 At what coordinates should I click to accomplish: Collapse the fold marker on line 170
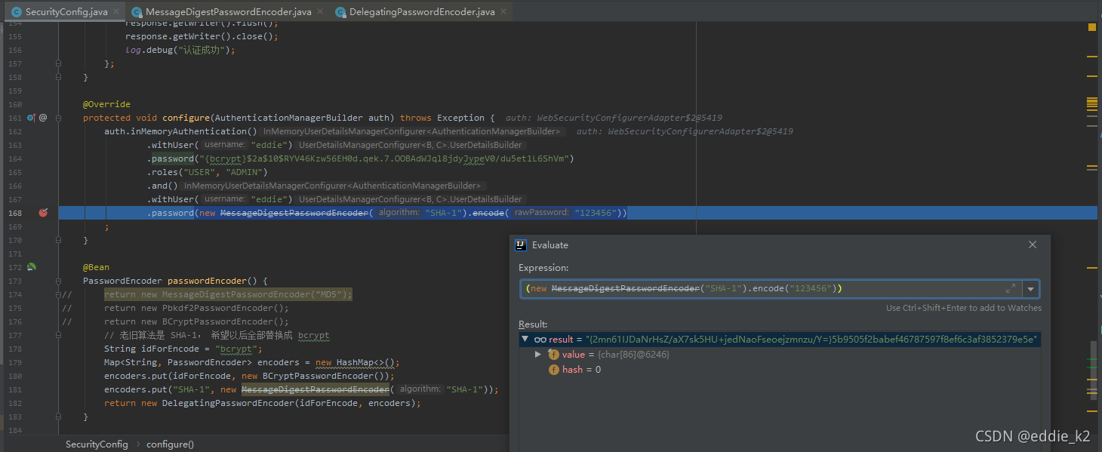[58, 240]
